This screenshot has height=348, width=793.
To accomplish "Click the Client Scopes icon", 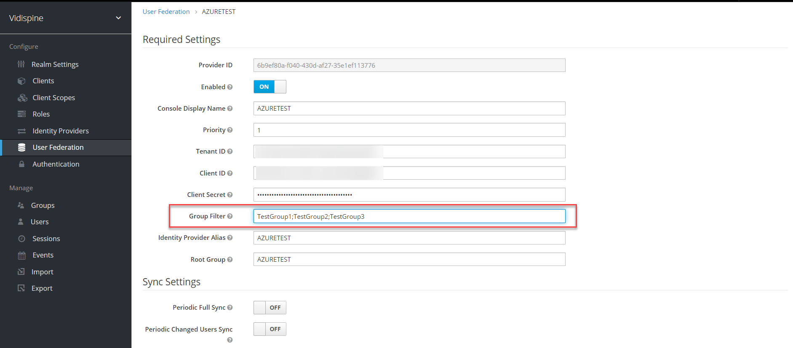I will coord(22,98).
